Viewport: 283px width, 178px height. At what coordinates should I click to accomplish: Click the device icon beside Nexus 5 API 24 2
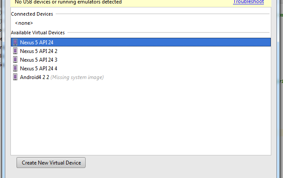click(15, 51)
